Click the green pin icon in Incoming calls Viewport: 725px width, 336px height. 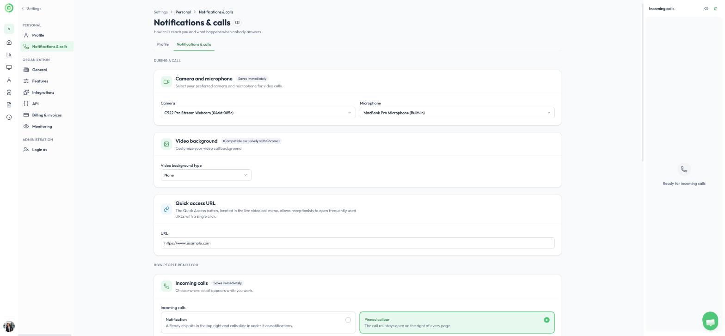715,9
